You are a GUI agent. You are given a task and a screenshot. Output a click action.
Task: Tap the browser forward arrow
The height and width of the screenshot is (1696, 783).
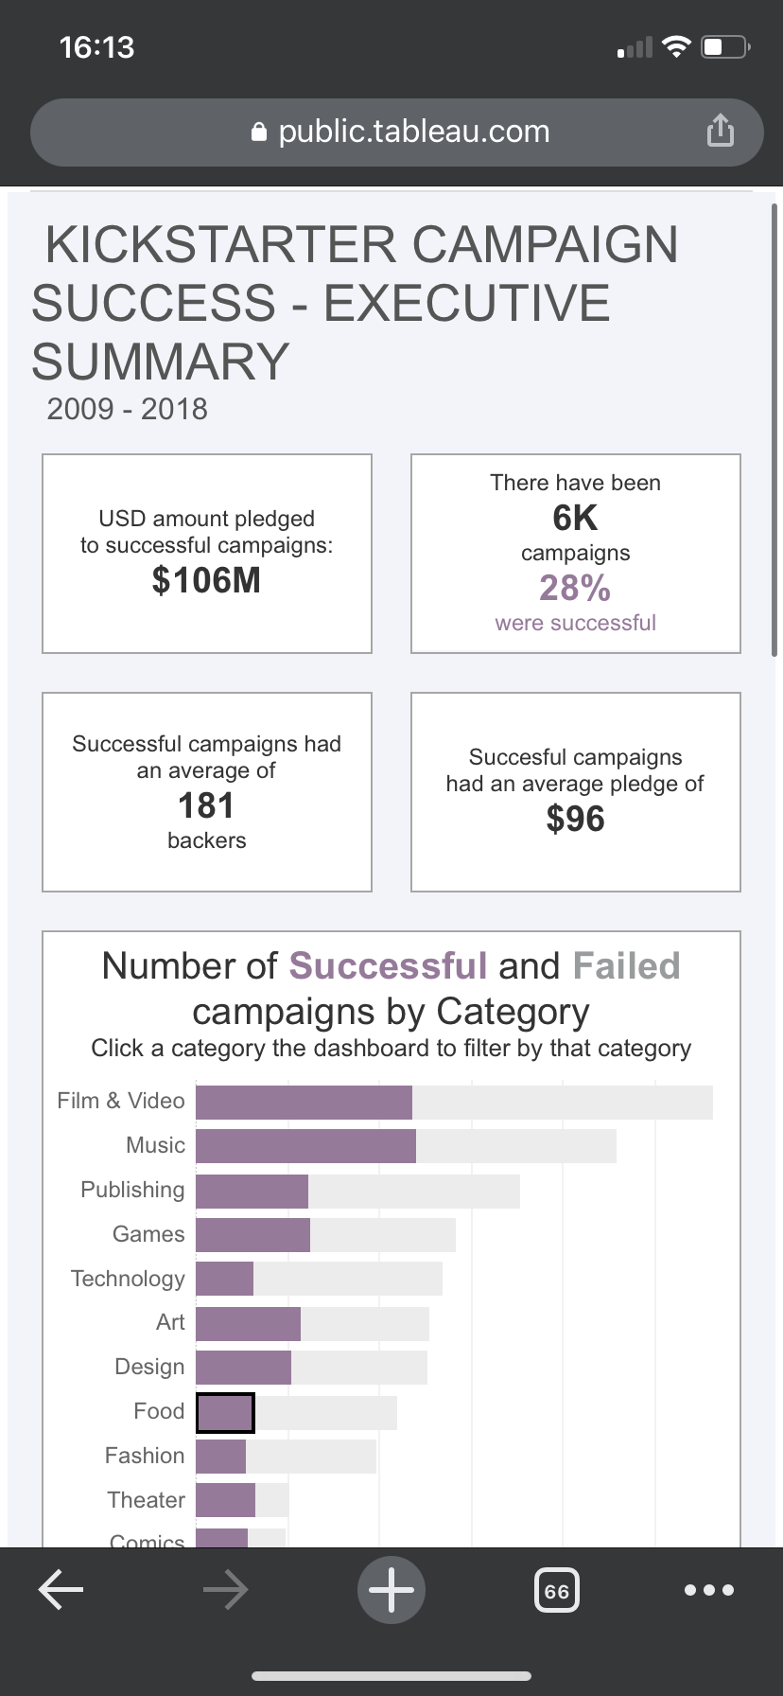[226, 1590]
